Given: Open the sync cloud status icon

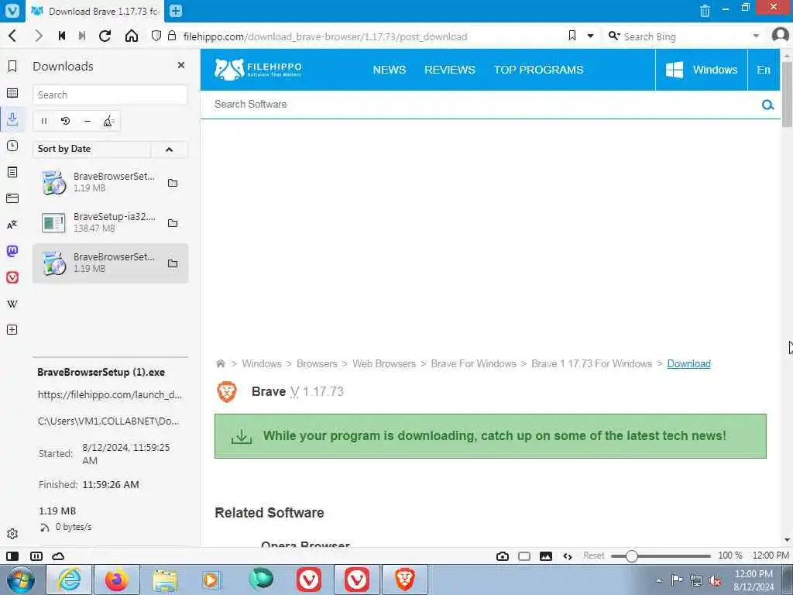Looking at the screenshot, I should [x=58, y=556].
